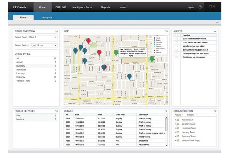This screenshot has height=159, width=230.
Task: Open the ALERTS panel options menu icon
Action: pos(215,31)
